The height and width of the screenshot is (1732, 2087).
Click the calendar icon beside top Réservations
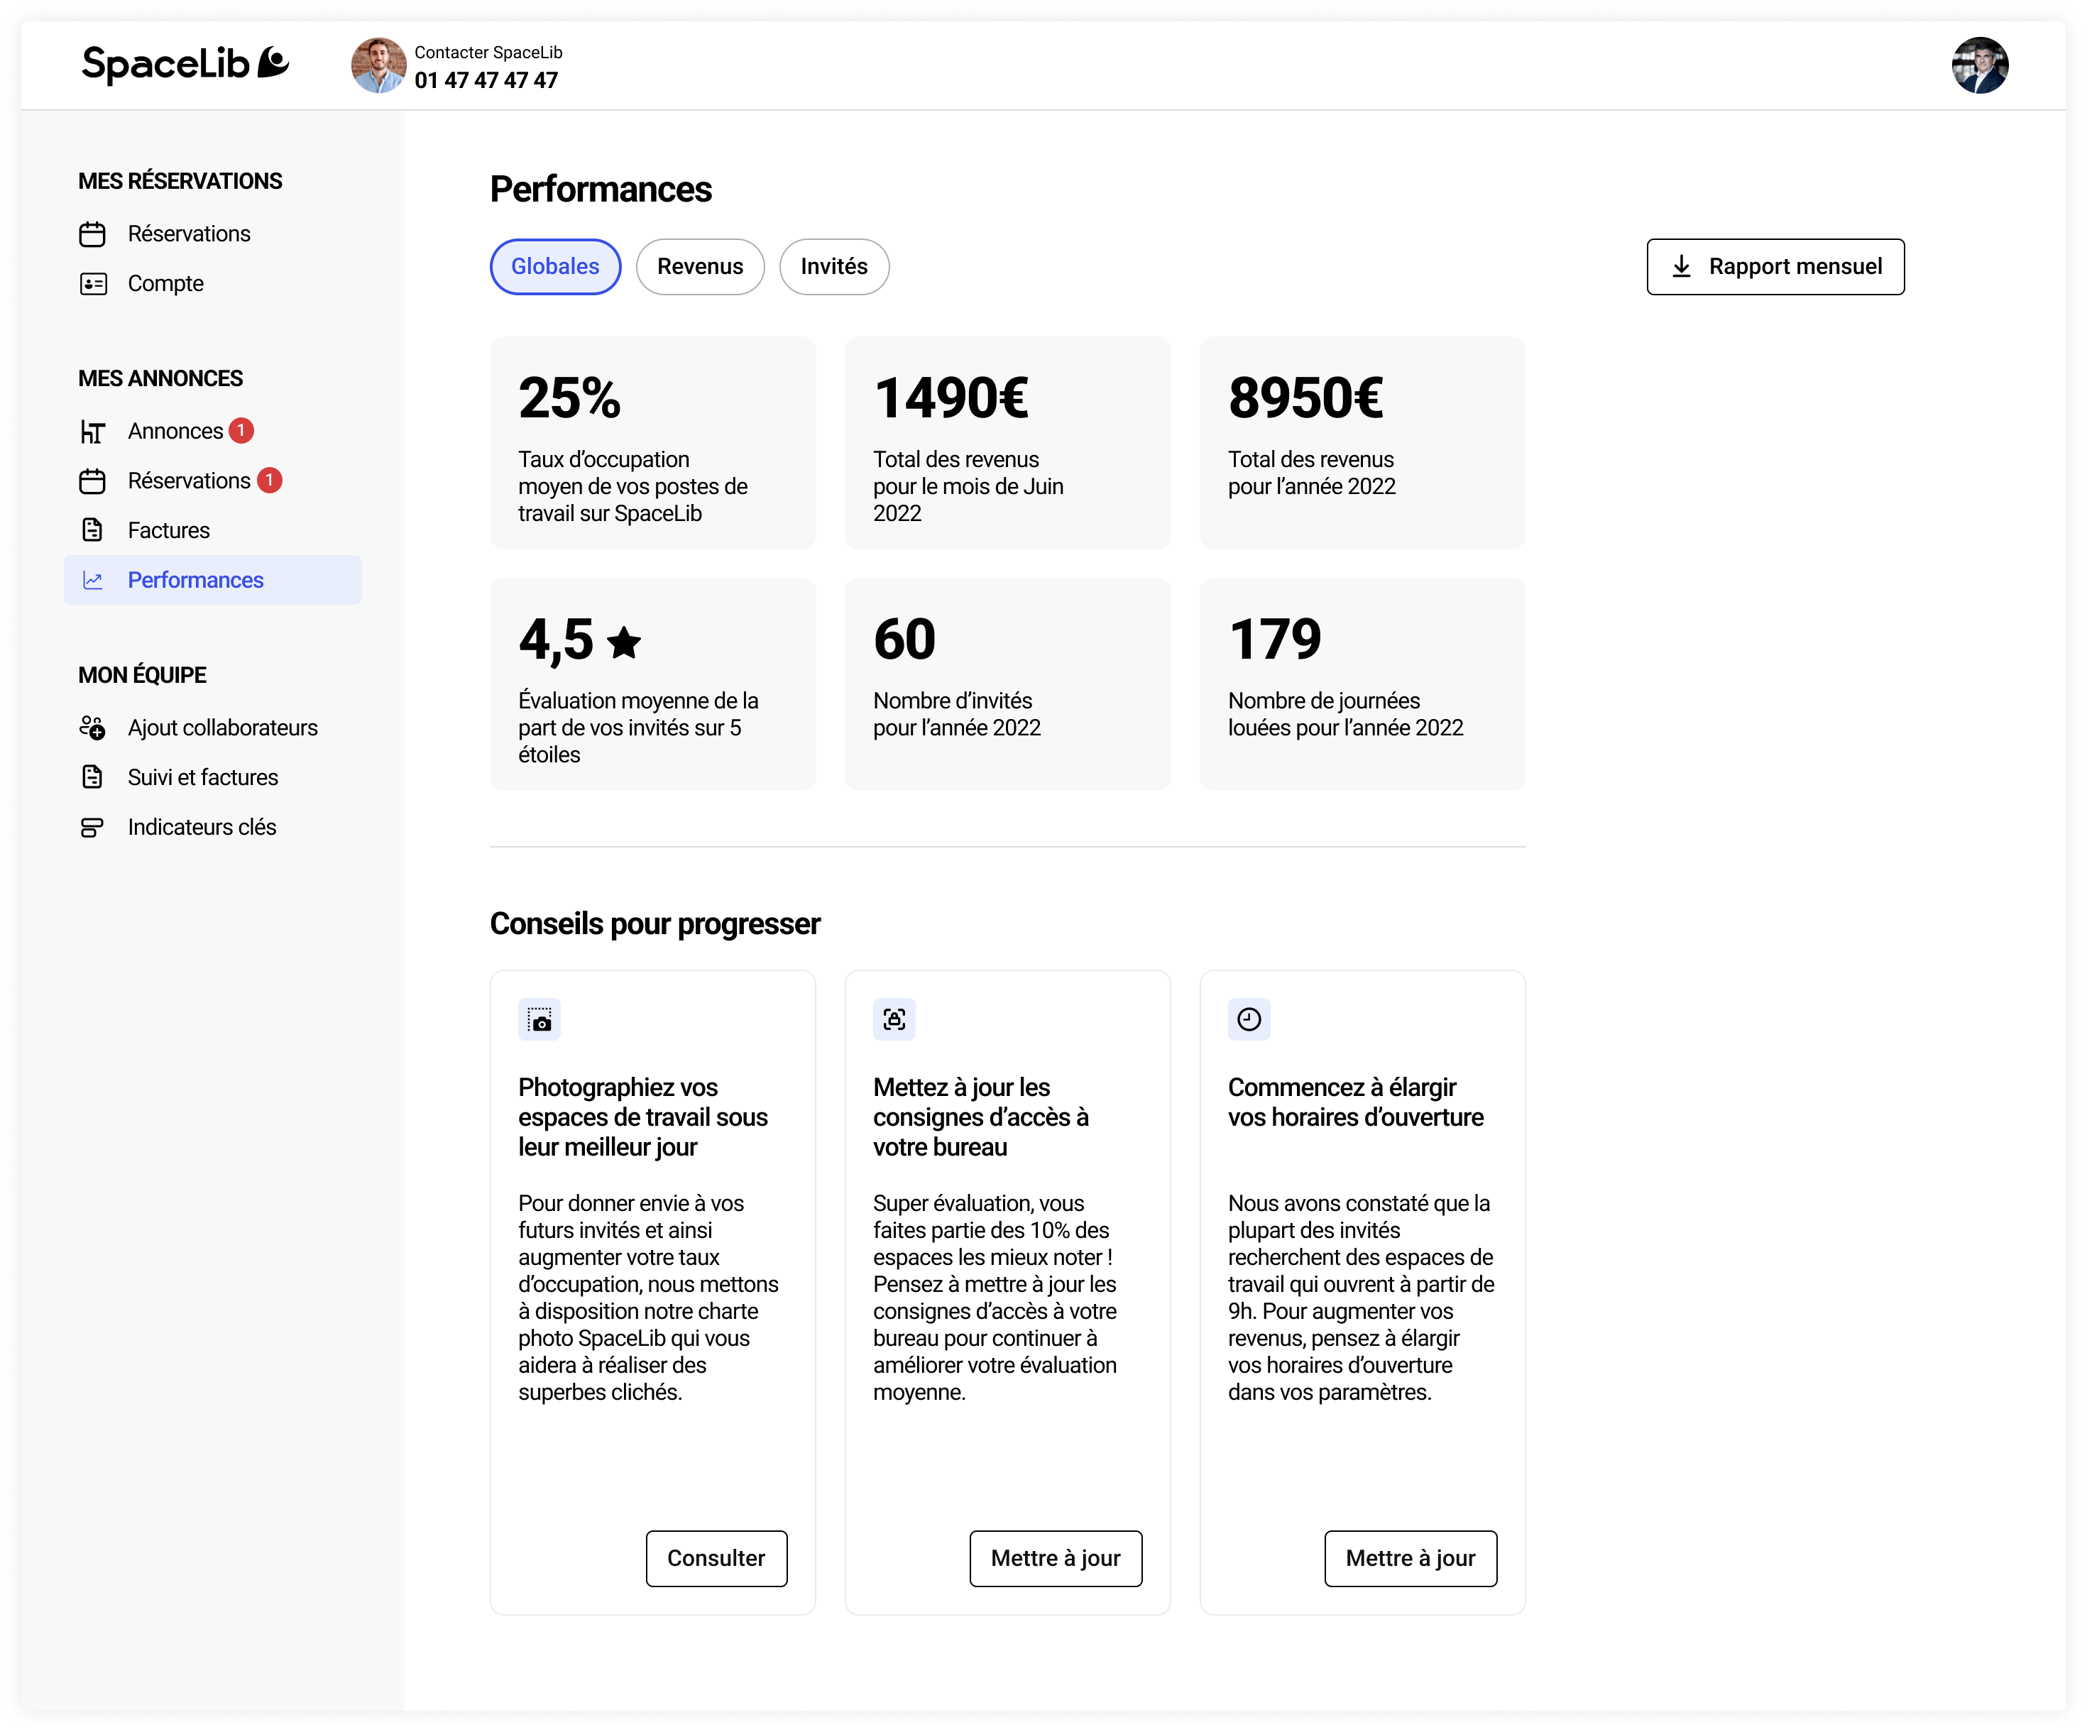click(92, 234)
